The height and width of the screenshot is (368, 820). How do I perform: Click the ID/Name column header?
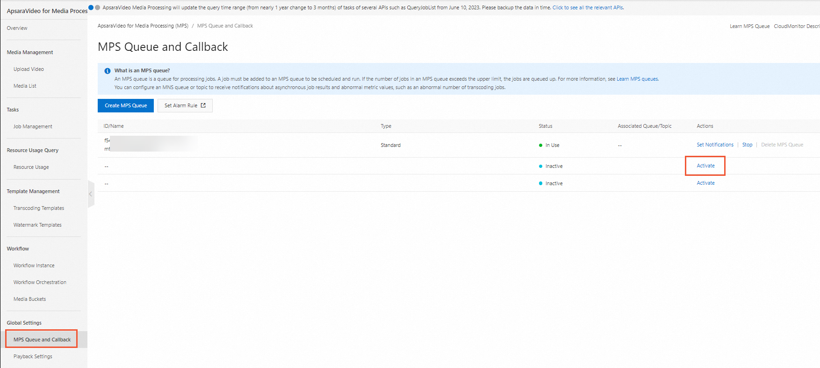coord(114,126)
